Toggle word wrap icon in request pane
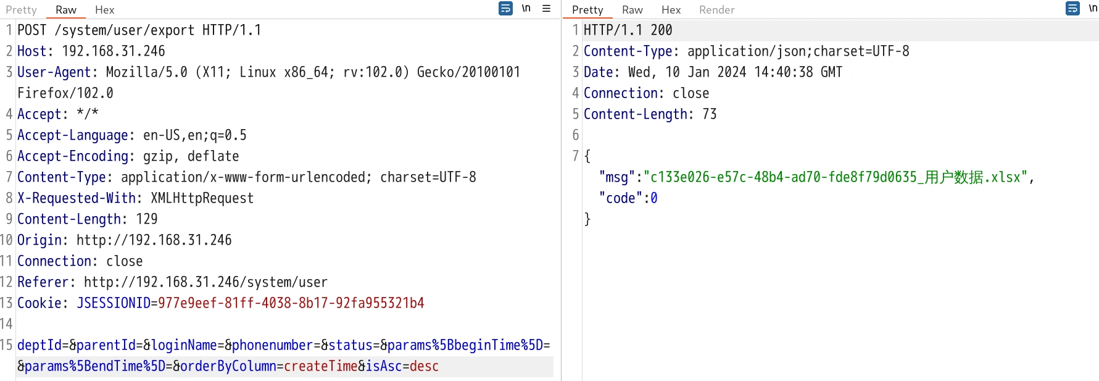 click(x=505, y=9)
